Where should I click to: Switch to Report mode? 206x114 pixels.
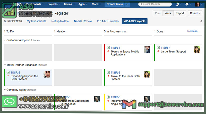pos(179,13)
